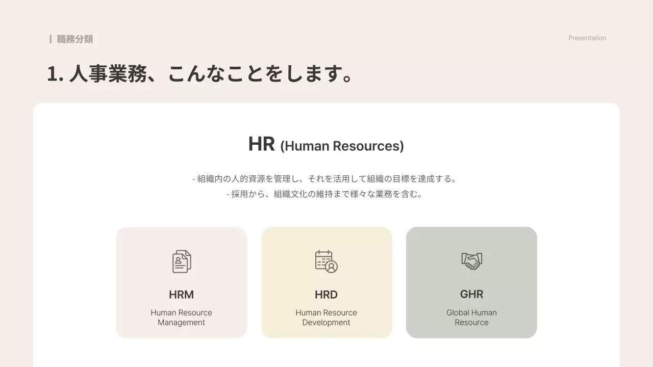Click the handshake icon above GHR
This screenshot has height=367, width=653.
[x=471, y=261]
